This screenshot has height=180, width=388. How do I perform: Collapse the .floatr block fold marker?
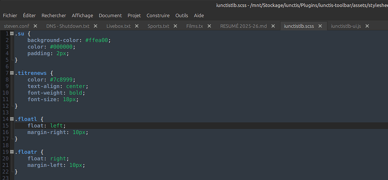pos(11,152)
